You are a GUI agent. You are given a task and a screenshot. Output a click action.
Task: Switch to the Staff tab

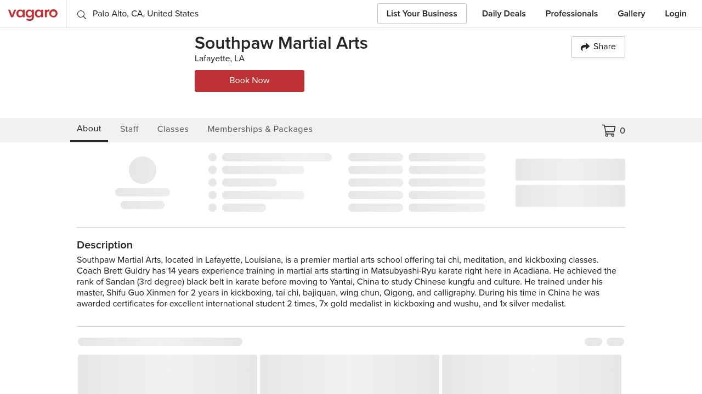(x=129, y=129)
